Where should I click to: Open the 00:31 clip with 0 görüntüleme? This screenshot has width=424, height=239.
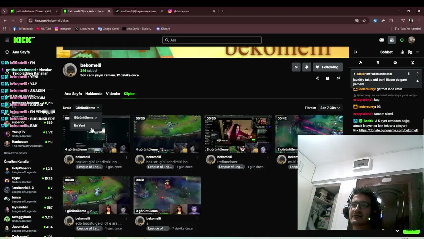[x=167, y=195]
